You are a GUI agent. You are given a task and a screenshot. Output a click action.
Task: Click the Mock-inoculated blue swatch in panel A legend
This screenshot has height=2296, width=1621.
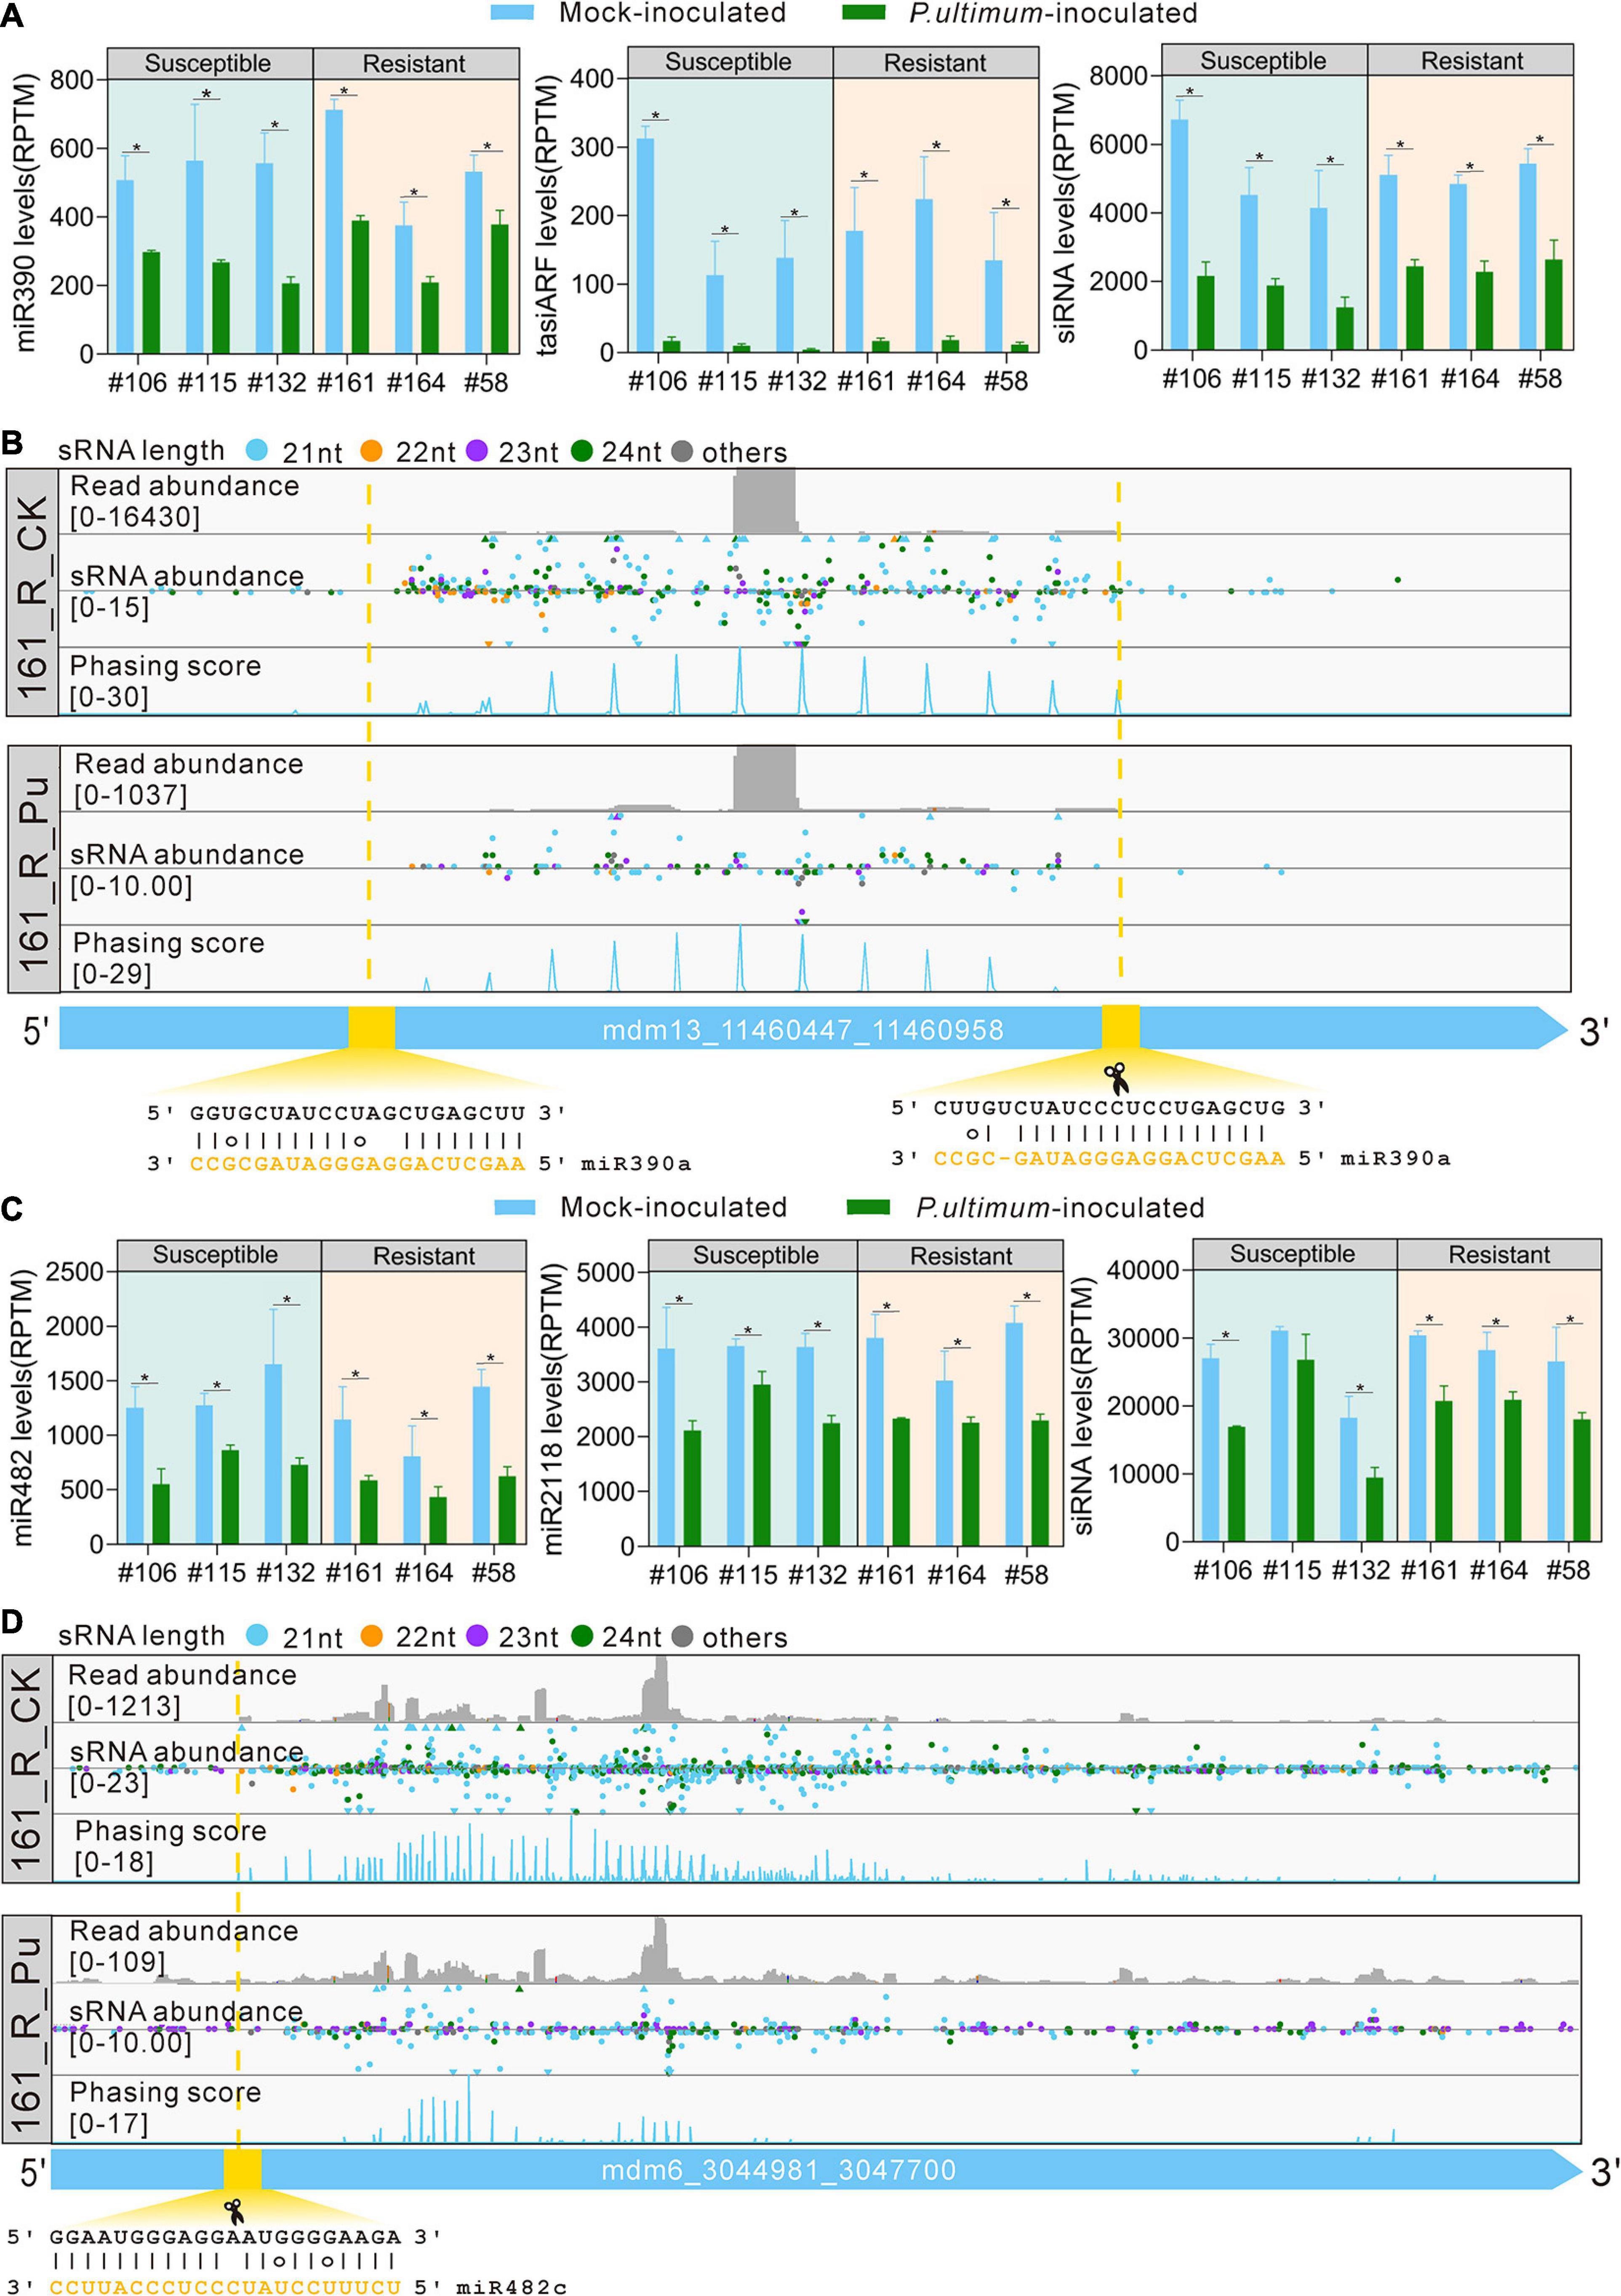click(513, 12)
